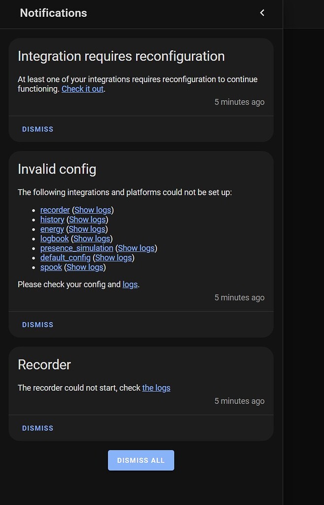Dismiss the Recorder notification
The width and height of the screenshot is (324, 505).
[x=37, y=428]
